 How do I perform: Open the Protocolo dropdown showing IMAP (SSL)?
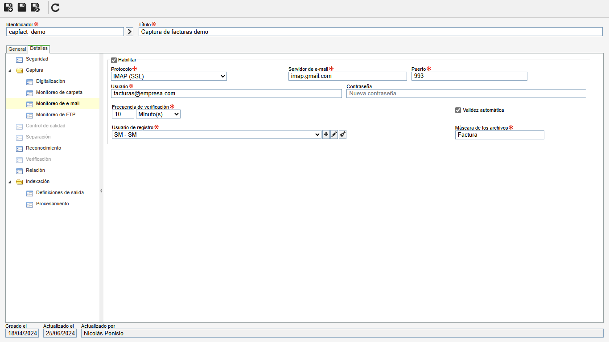coord(169,76)
